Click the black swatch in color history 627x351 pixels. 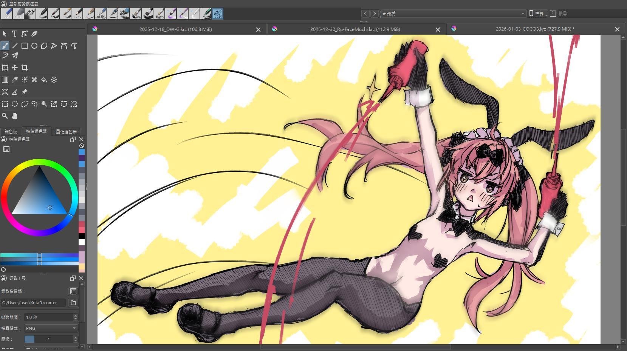pos(82,236)
